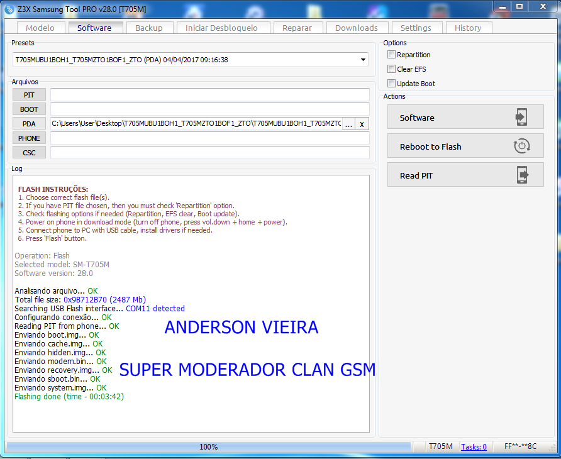Viewport: 561px width, 459px height.
Task: Click the PIT file button
Action: tap(29, 95)
